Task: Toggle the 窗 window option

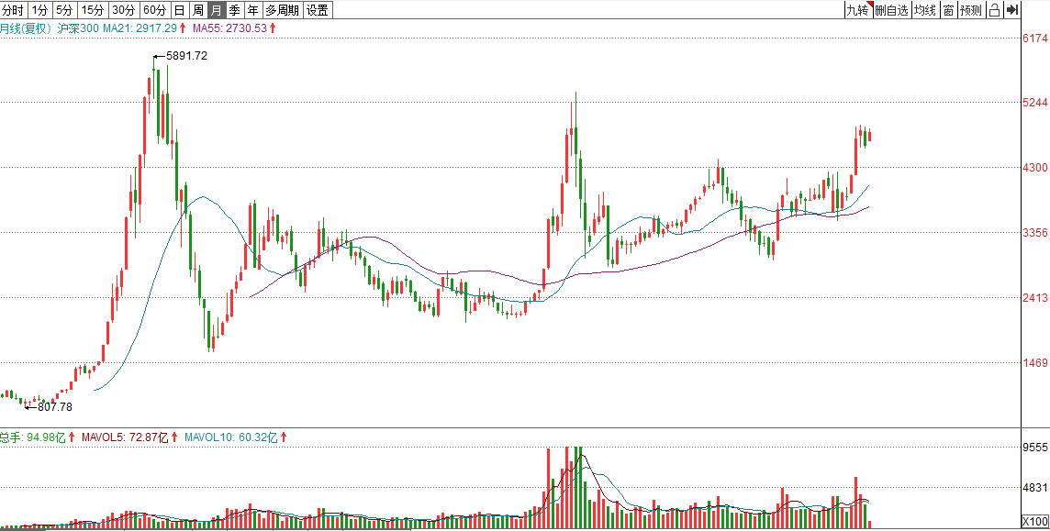Action: (947, 10)
